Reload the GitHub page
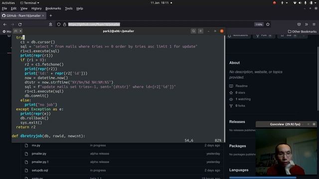 point(20,24)
